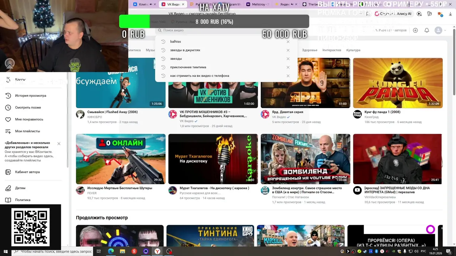Open the purple Alice assistant taskbar icon
This screenshot has height=256, width=456.
point(146,251)
